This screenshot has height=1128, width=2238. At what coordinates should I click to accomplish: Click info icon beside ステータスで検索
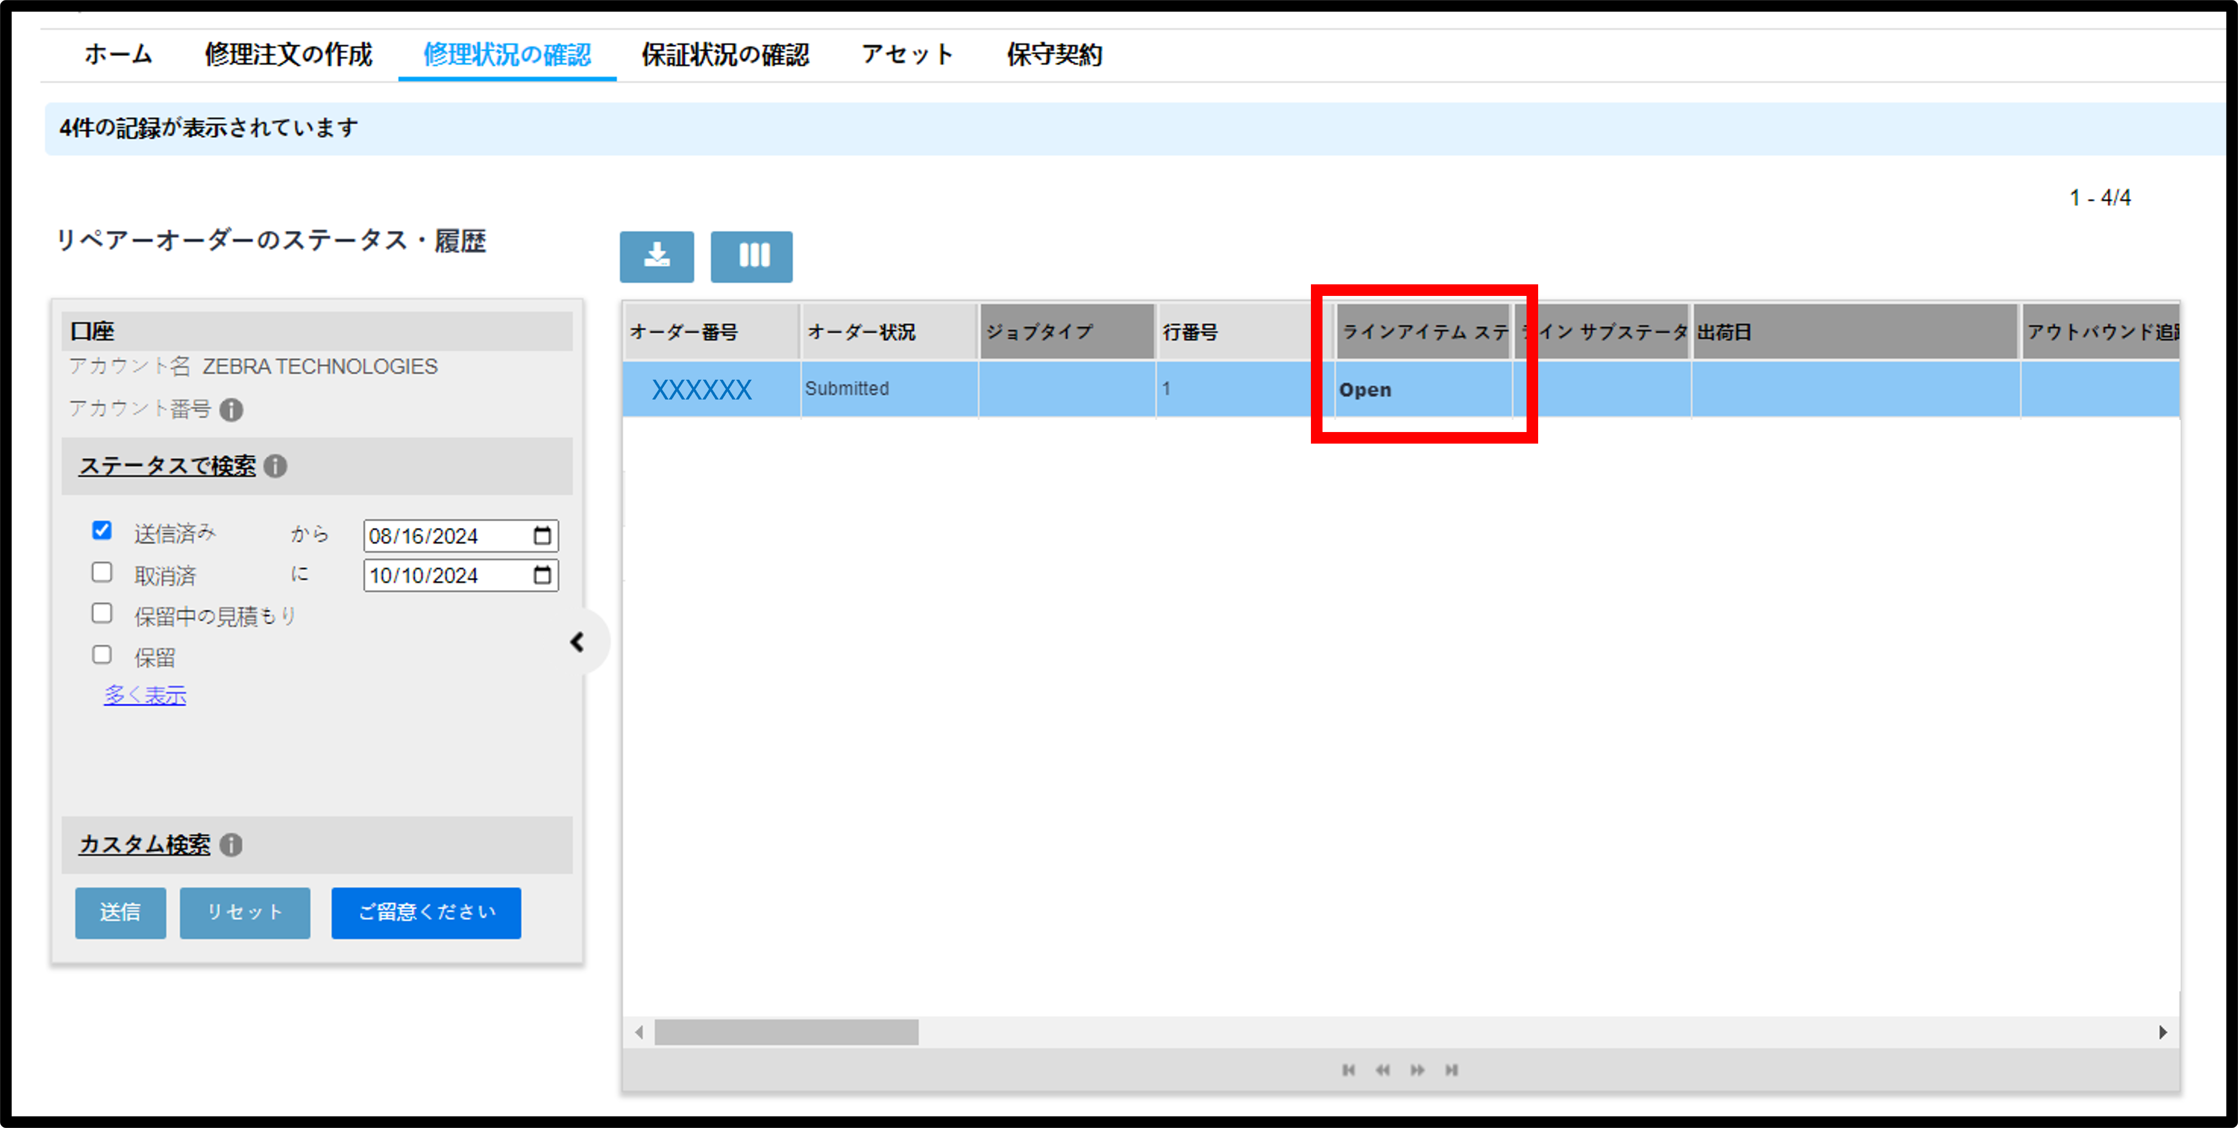[x=275, y=466]
